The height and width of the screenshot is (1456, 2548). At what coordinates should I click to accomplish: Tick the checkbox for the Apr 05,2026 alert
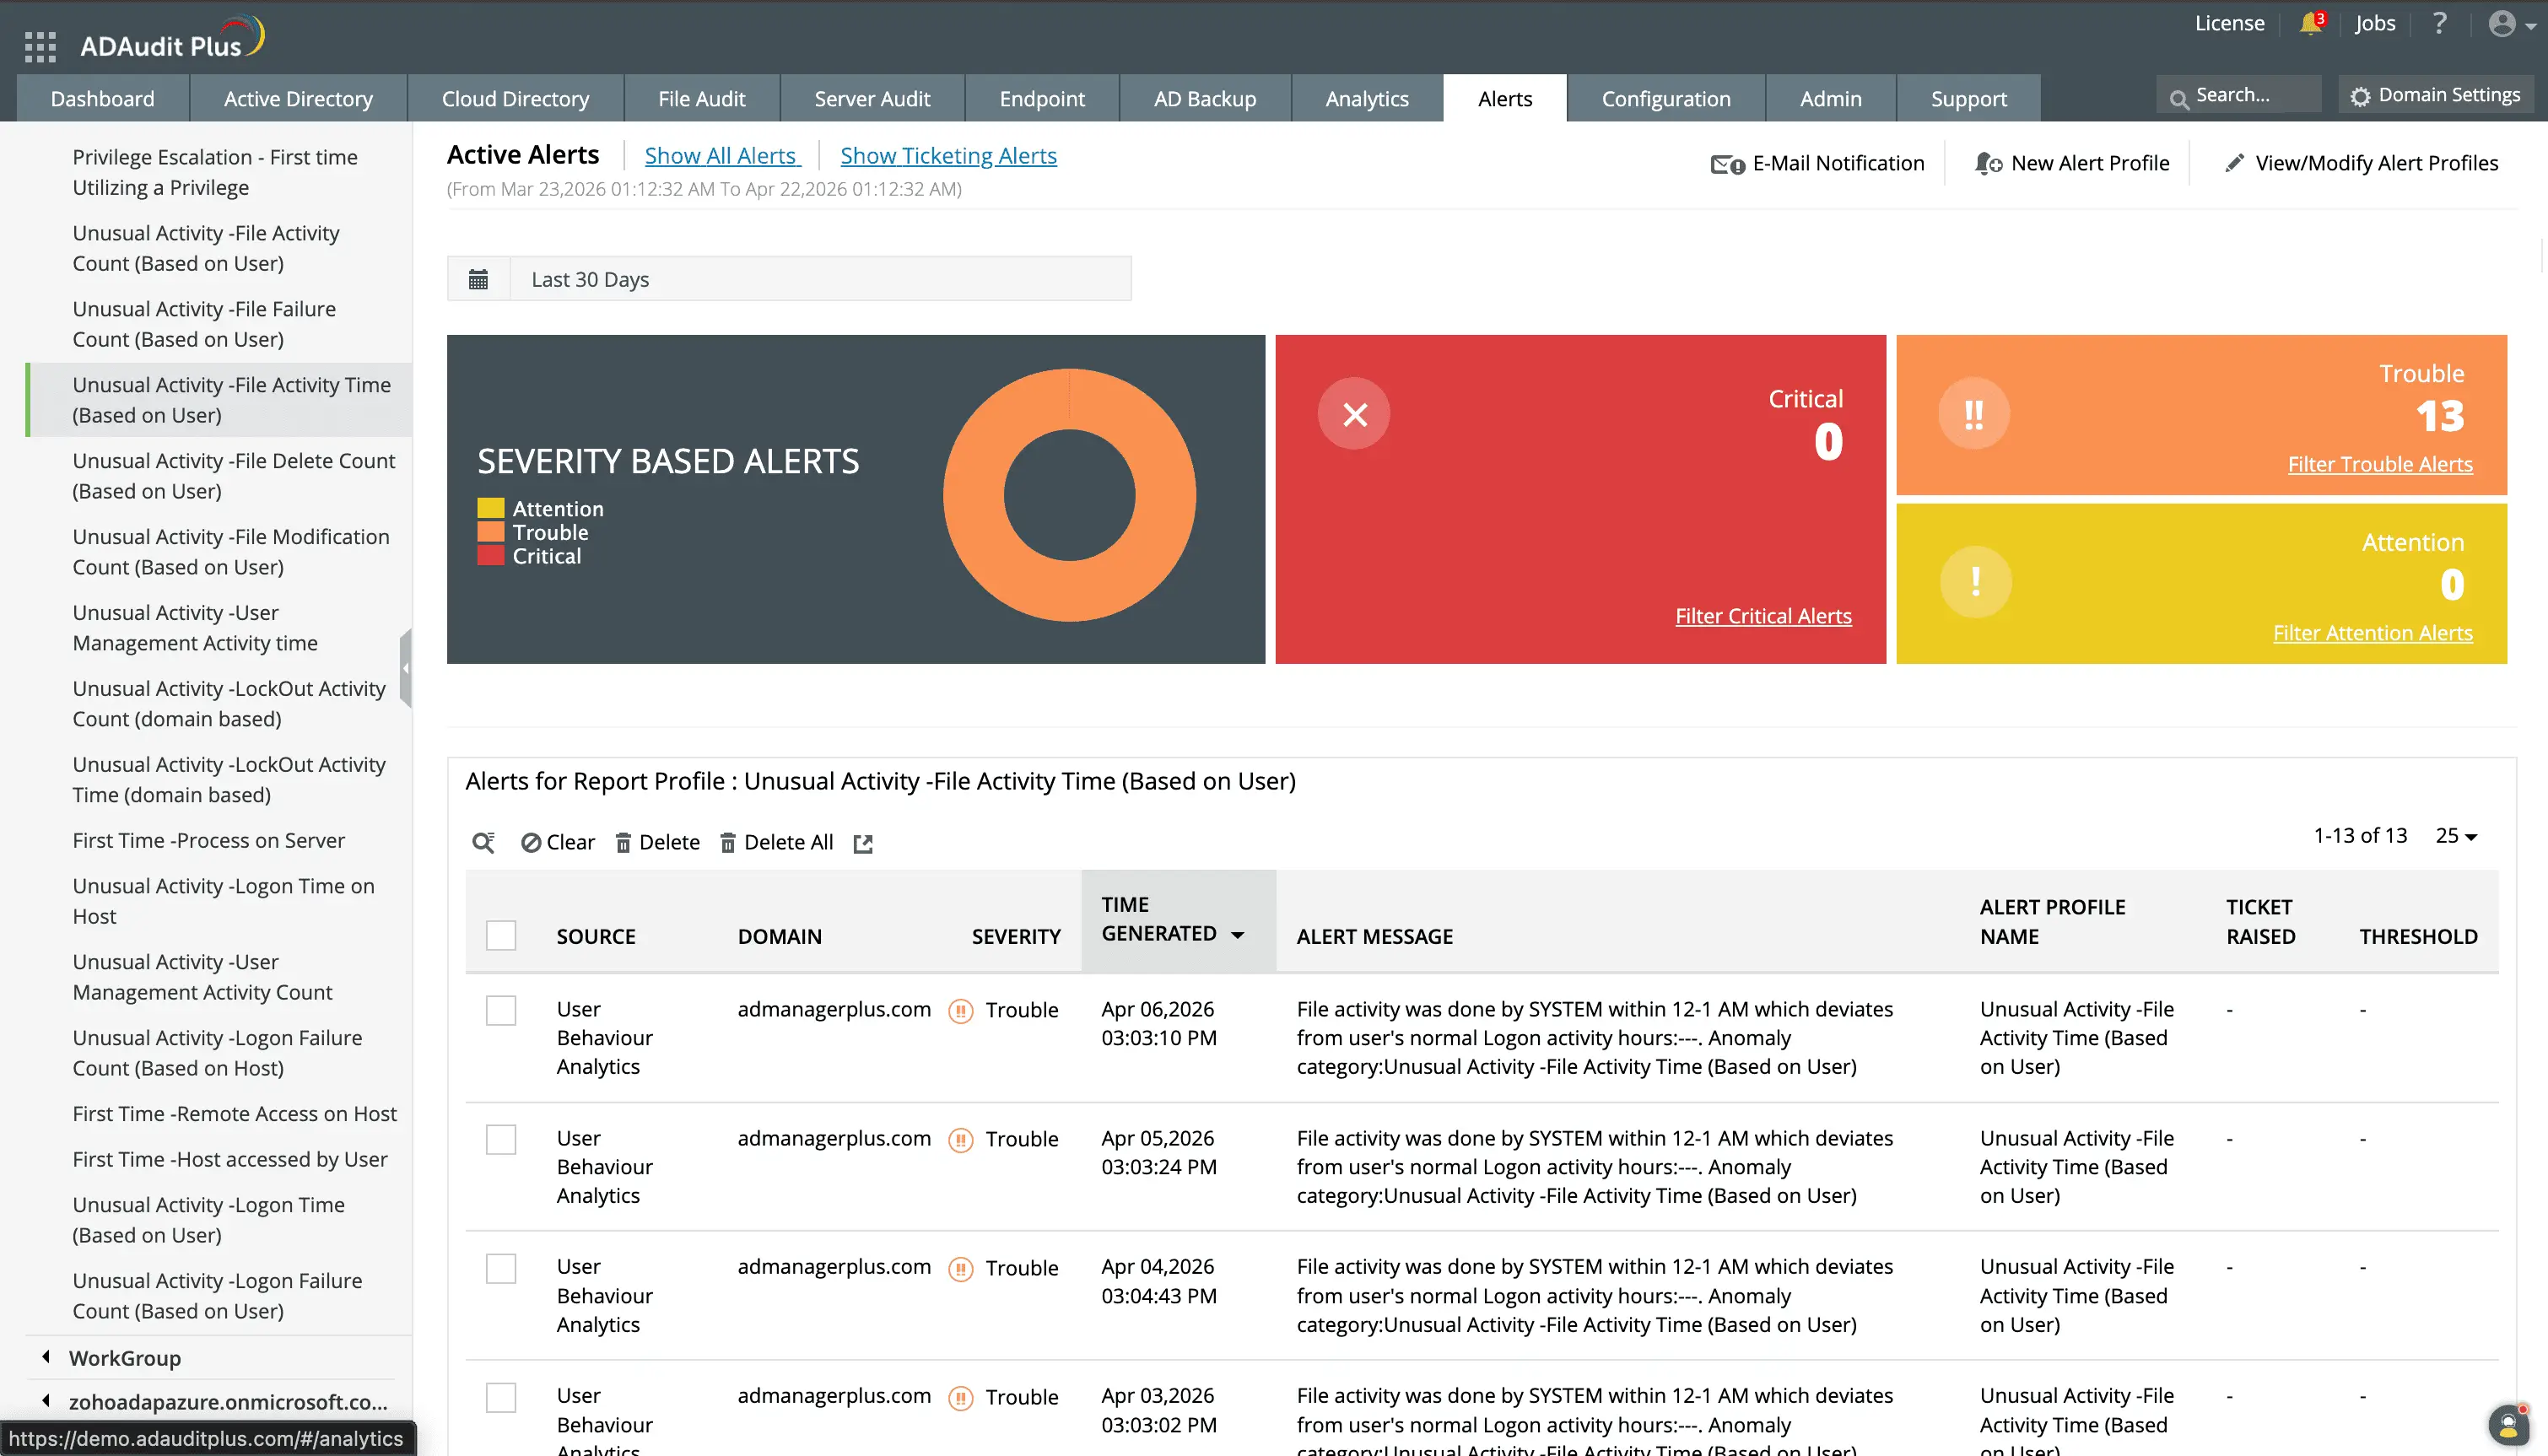pos(501,1139)
